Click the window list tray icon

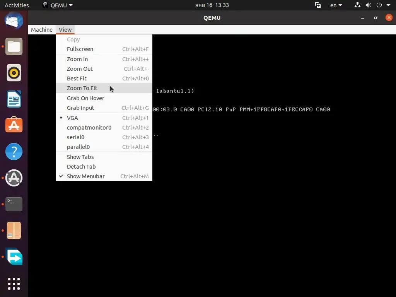coord(318,5)
